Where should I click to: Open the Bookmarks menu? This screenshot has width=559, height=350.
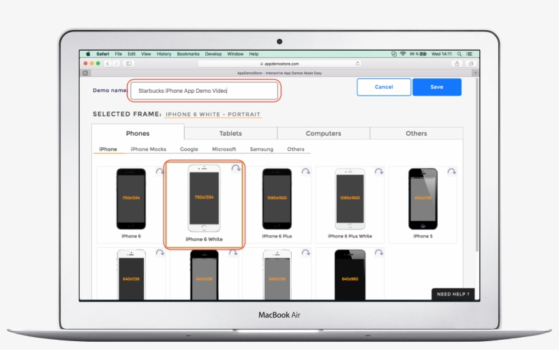(188, 54)
